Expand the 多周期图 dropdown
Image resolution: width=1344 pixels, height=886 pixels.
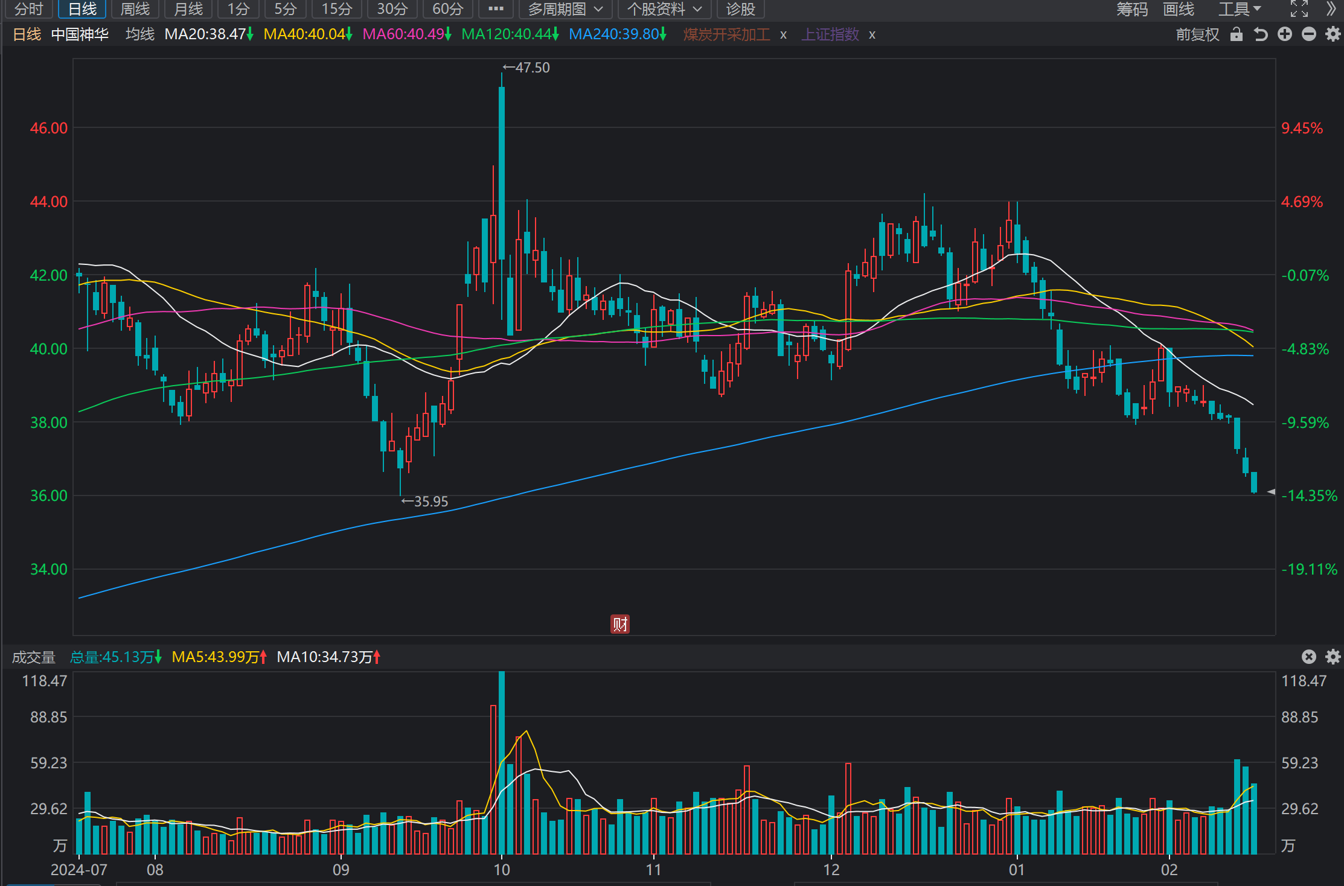[x=565, y=9]
